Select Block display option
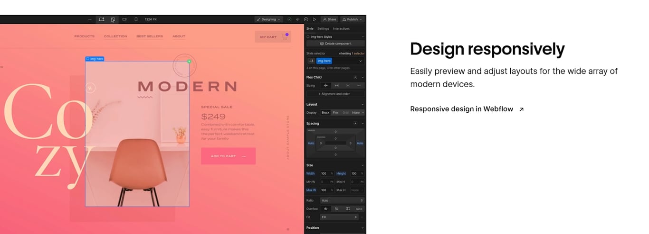Image resolution: width=649 pixels, height=234 pixels. click(x=325, y=113)
